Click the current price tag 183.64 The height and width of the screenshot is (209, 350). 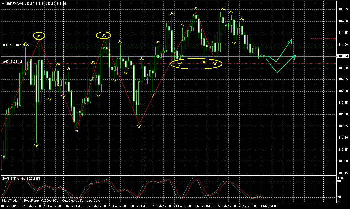(x=343, y=56)
